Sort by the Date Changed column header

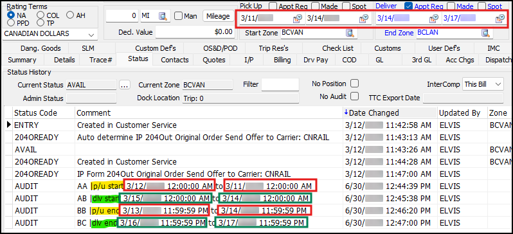coord(390,113)
